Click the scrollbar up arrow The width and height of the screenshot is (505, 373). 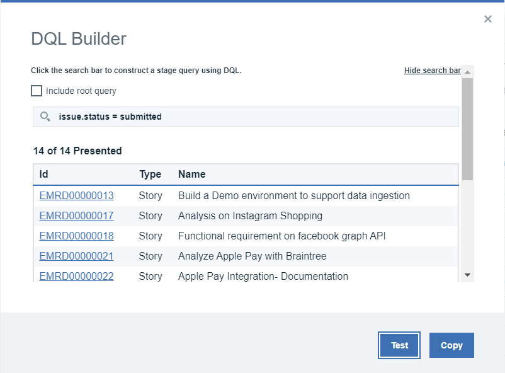pyautogui.click(x=467, y=71)
